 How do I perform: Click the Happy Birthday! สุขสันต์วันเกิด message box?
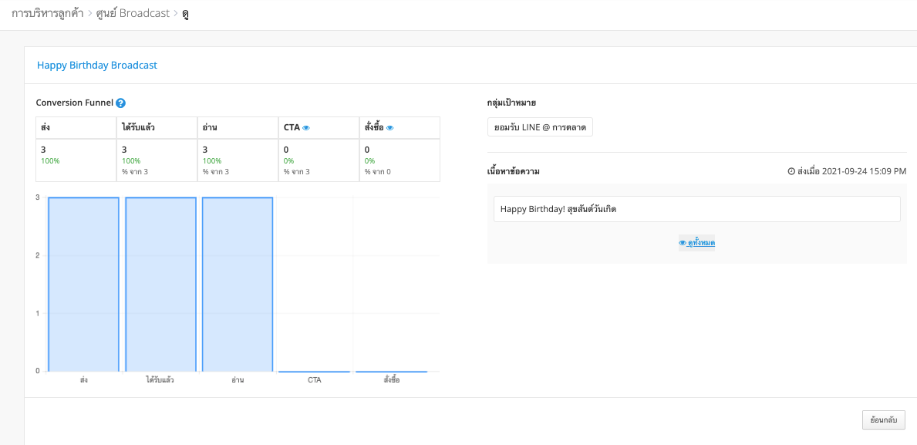[x=696, y=209]
